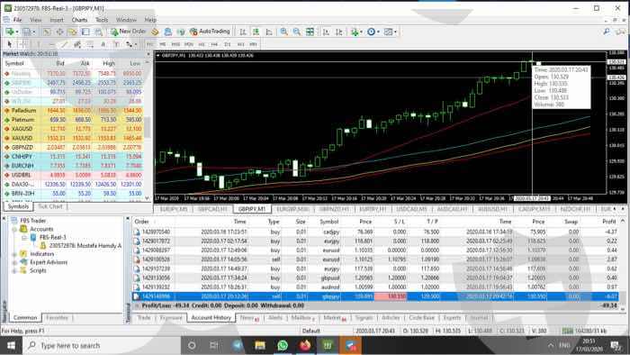The width and height of the screenshot is (630, 355).
Task: Open the Account History terminal tab
Action: pyautogui.click(x=211, y=318)
